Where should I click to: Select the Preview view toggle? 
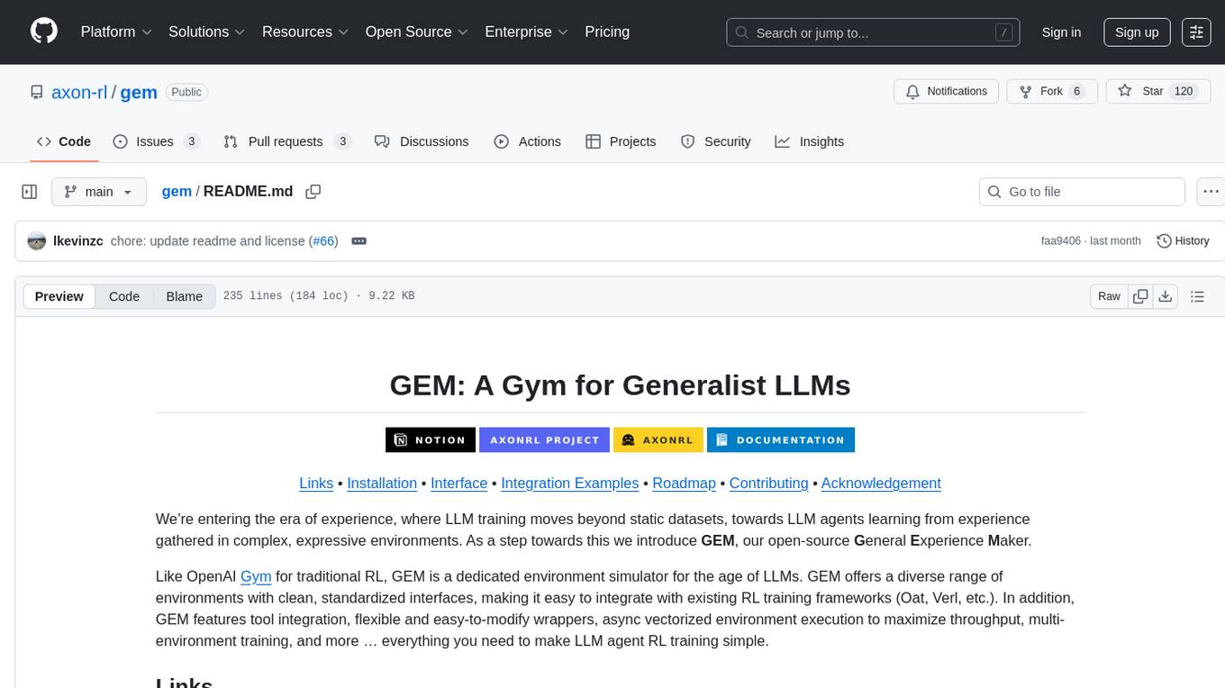[59, 296]
